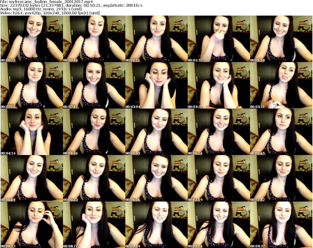This screenshot has width=313, height=248.
Task: Pick the thumbnail at 00:01:58
Action: click(281, 39)
